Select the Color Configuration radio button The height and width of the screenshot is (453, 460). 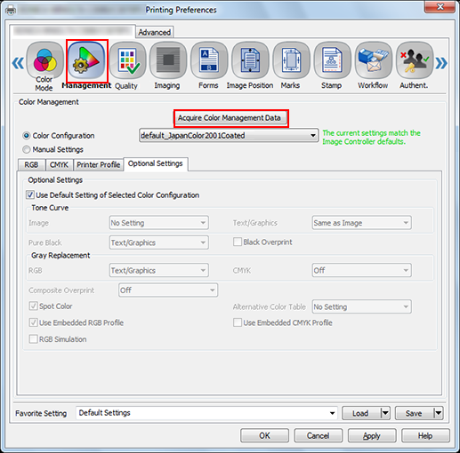click(27, 136)
